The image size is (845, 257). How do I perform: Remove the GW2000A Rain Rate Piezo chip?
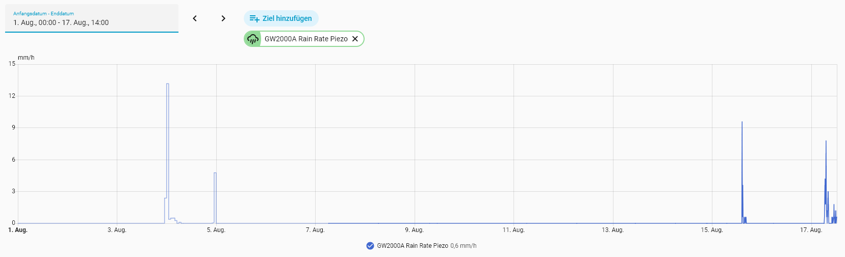point(355,39)
